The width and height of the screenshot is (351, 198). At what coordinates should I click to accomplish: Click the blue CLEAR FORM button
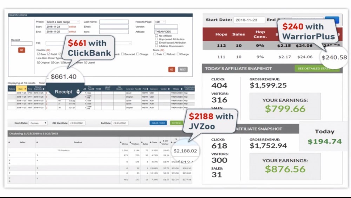click(158, 123)
